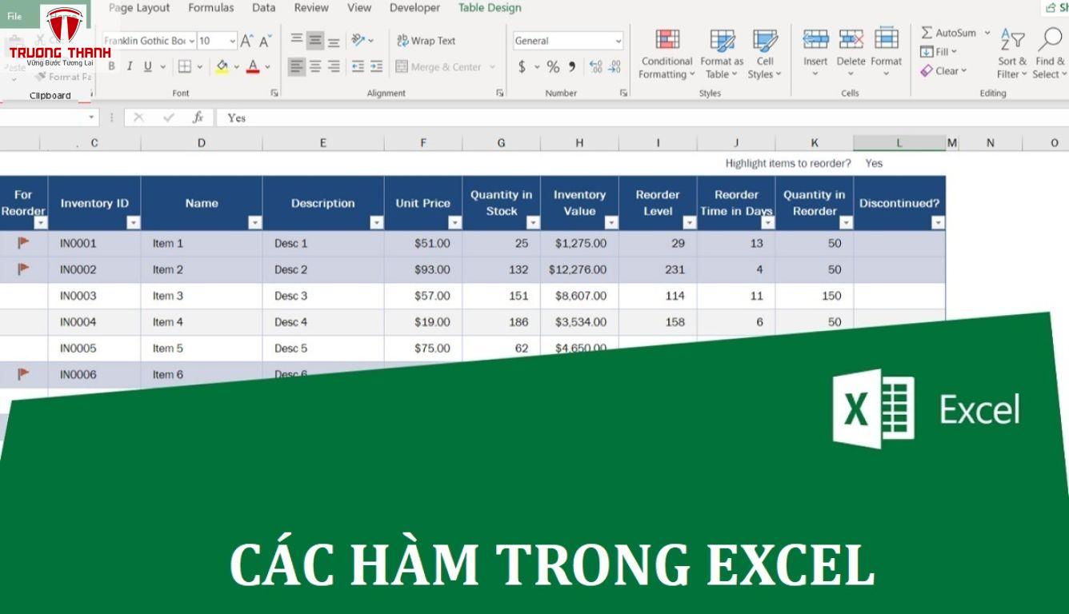Click the Delete cells icon
The image size is (1069, 614).
coord(851,39)
